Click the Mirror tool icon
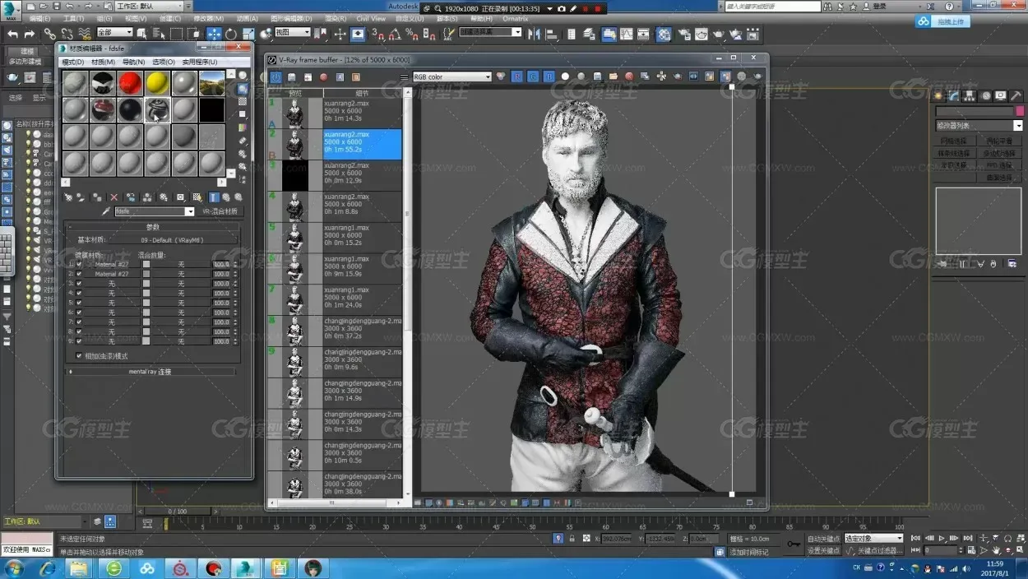1028x579 pixels. click(x=535, y=34)
